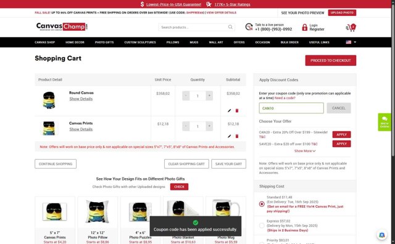The width and height of the screenshot is (395, 244).
Task: Open the Wall Art menu
Action: tap(216, 43)
